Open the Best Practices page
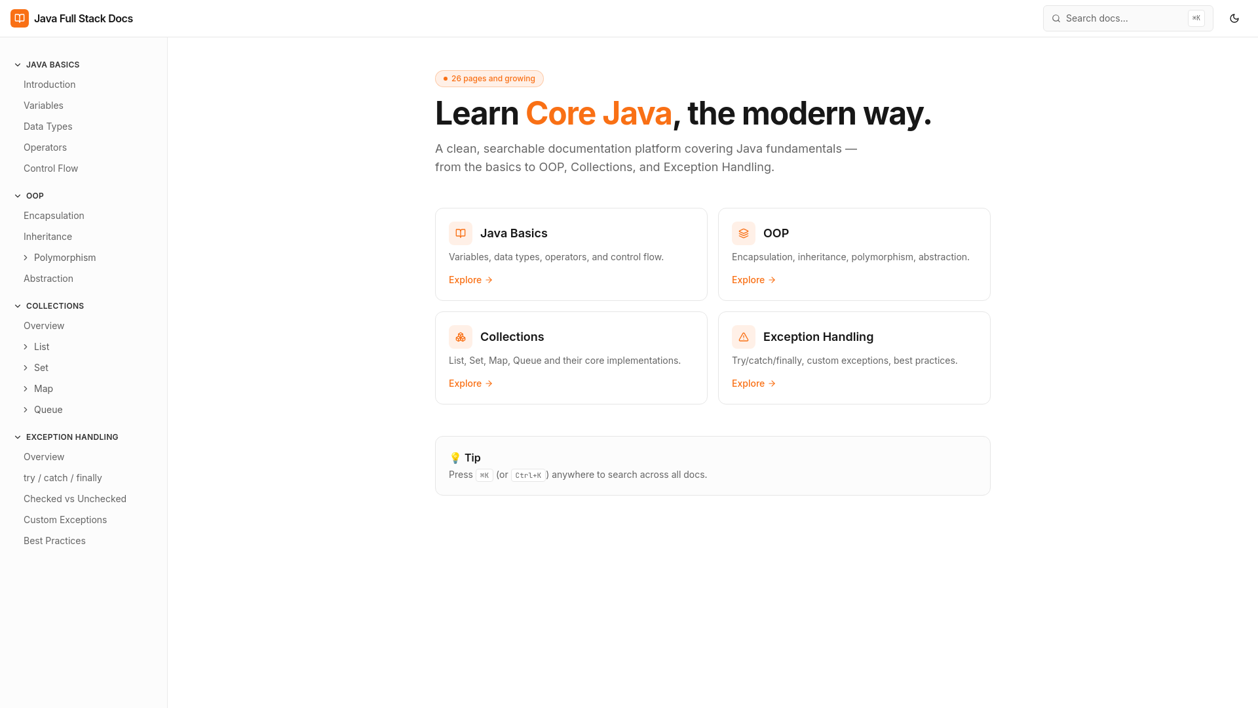The image size is (1258, 708). click(x=54, y=541)
